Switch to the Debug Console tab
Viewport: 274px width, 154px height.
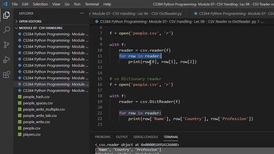pos(146,137)
